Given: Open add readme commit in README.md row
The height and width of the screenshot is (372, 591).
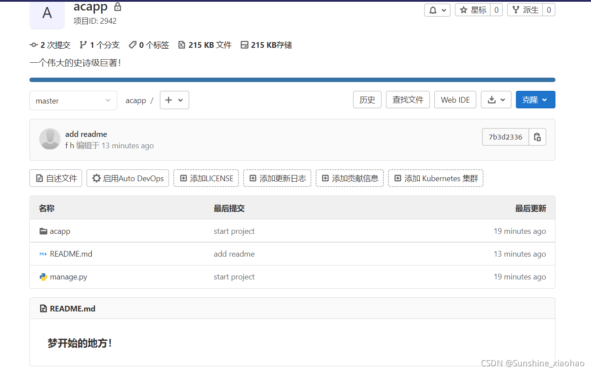Looking at the screenshot, I should click(234, 254).
